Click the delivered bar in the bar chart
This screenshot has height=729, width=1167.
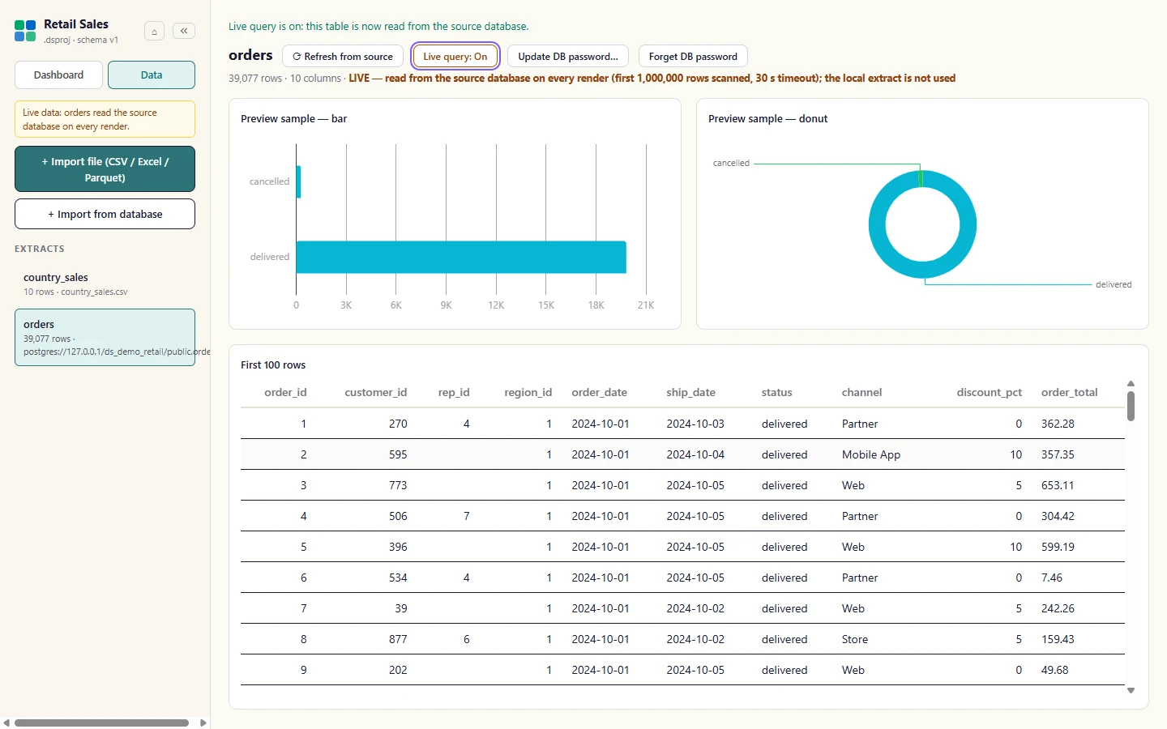click(x=461, y=257)
